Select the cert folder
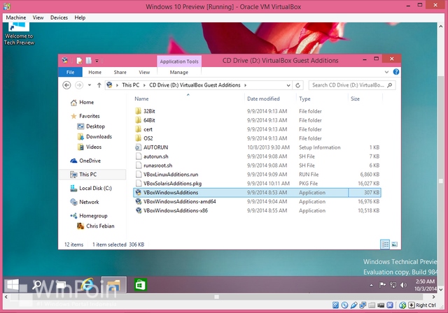Image resolution: width=448 pixels, height=313 pixels. 257,129
